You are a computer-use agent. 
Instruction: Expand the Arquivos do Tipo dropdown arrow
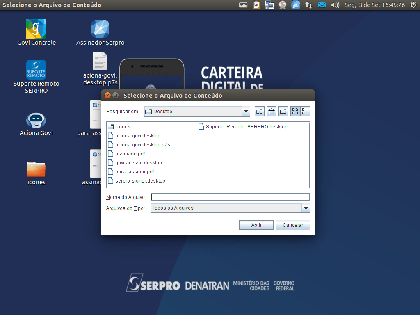click(306, 208)
